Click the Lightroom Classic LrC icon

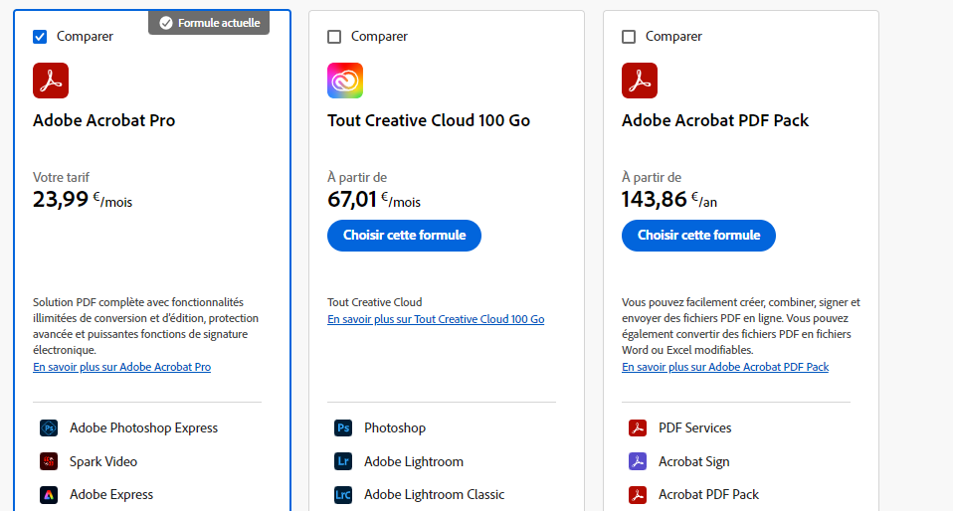[x=343, y=494]
